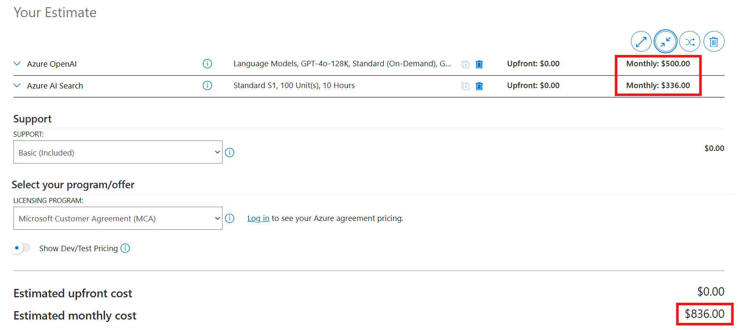The width and height of the screenshot is (738, 330).
Task: Open the Licensing Program dropdown
Action: point(118,218)
